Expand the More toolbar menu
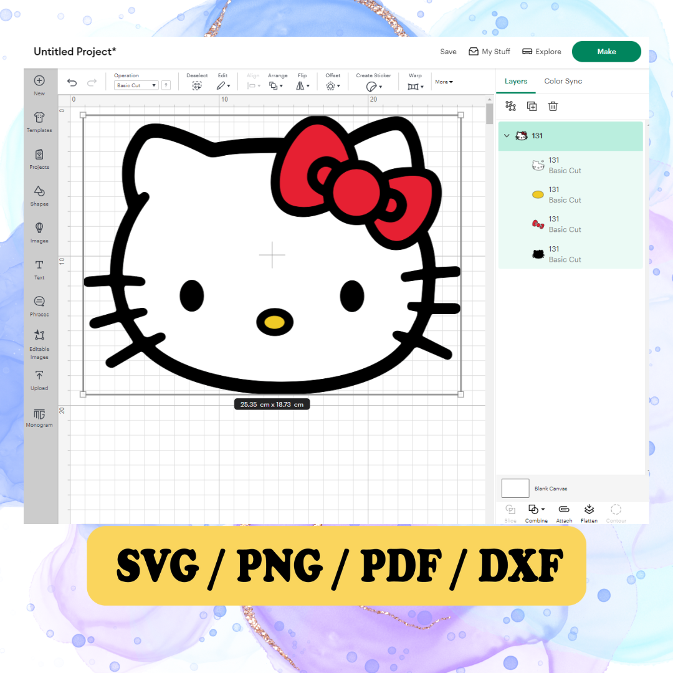 tap(444, 82)
